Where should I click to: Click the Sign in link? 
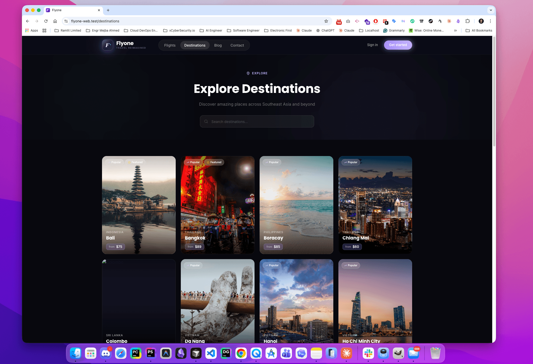pos(372,45)
